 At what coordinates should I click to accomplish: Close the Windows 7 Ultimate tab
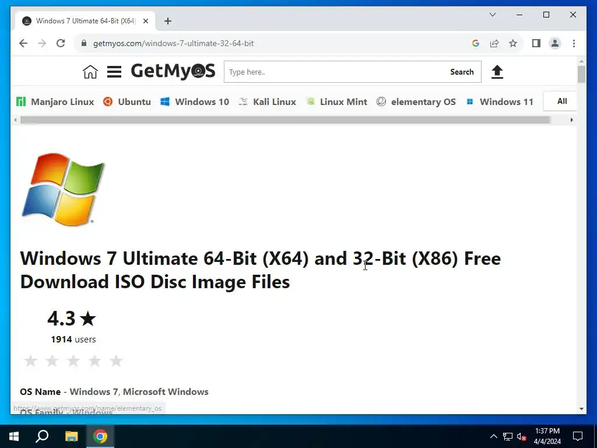click(145, 21)
